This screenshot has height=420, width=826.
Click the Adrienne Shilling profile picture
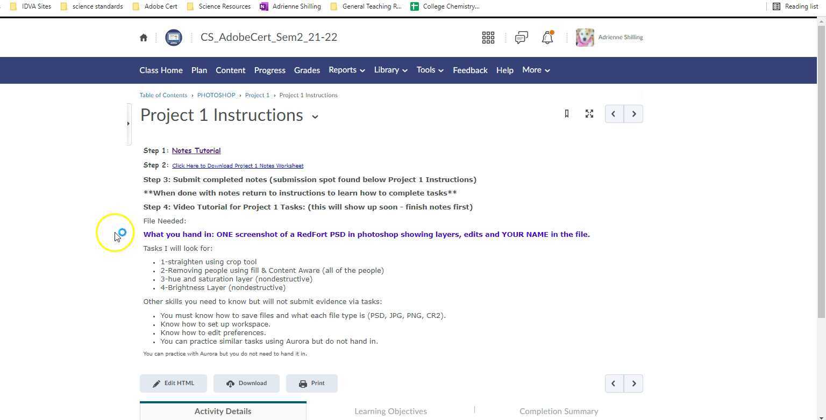pyautogui.click(x=585, y=37)
